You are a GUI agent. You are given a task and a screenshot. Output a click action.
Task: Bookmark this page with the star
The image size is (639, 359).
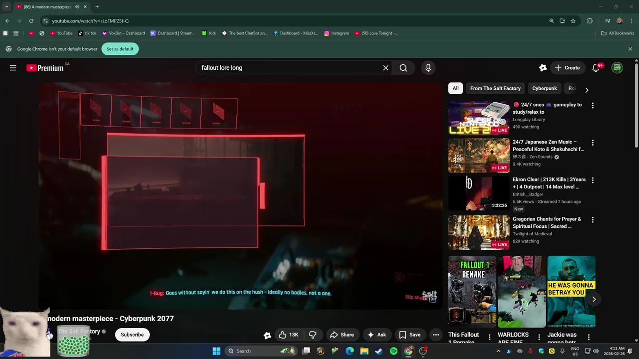click(573, 21)
